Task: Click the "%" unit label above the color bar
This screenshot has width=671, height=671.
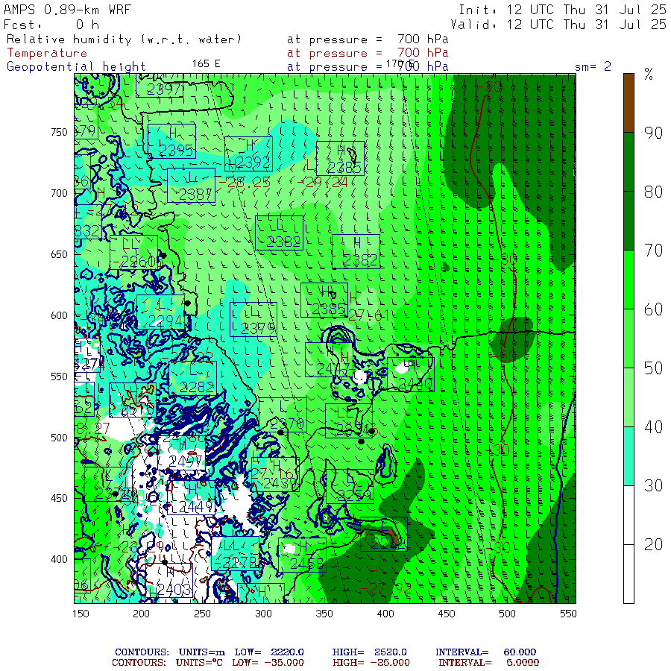Action: click(x=649, y=75)
